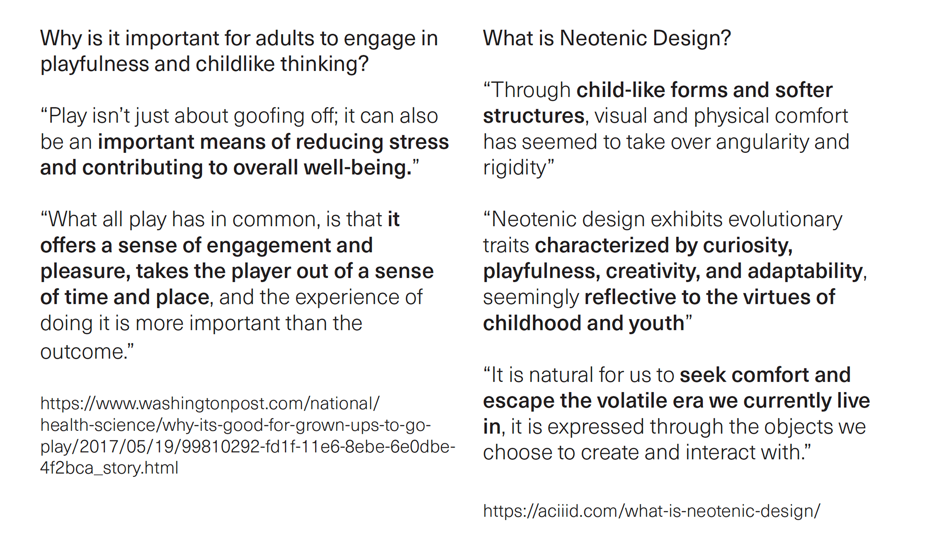
Task: Click the bold line 'escape the volatile era we currently live'
Action: 676,401
